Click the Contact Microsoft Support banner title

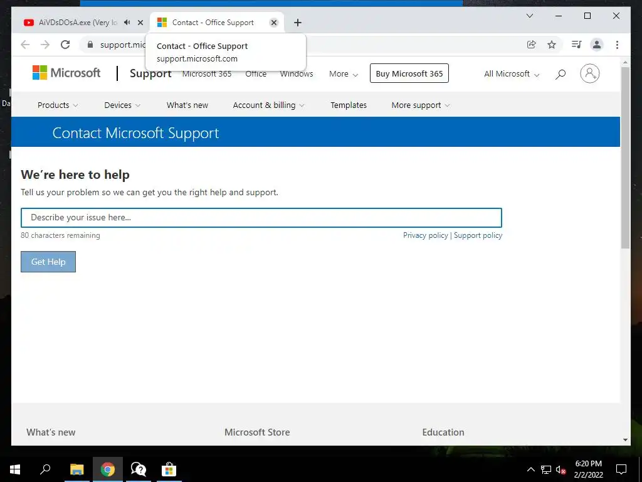135,133
